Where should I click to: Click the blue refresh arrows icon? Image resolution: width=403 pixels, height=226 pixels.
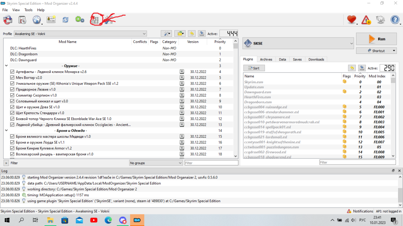(x=65, y=20)
